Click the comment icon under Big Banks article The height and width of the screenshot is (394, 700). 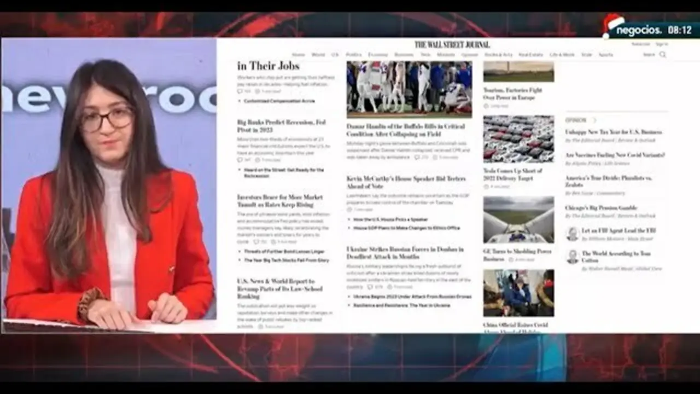click(240, 160)
